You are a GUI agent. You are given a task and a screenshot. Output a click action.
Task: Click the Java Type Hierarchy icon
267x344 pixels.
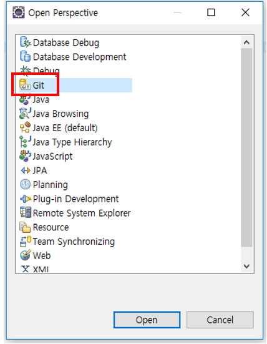point(25,142)
